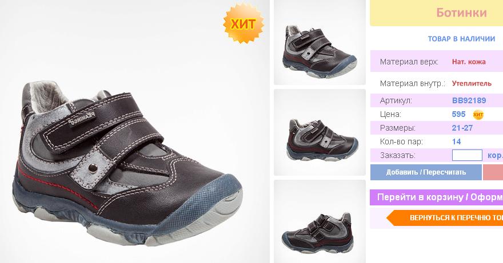Click the pairs count value 14
This screenshot has width=503, height=263.
[x=456, y=141]
